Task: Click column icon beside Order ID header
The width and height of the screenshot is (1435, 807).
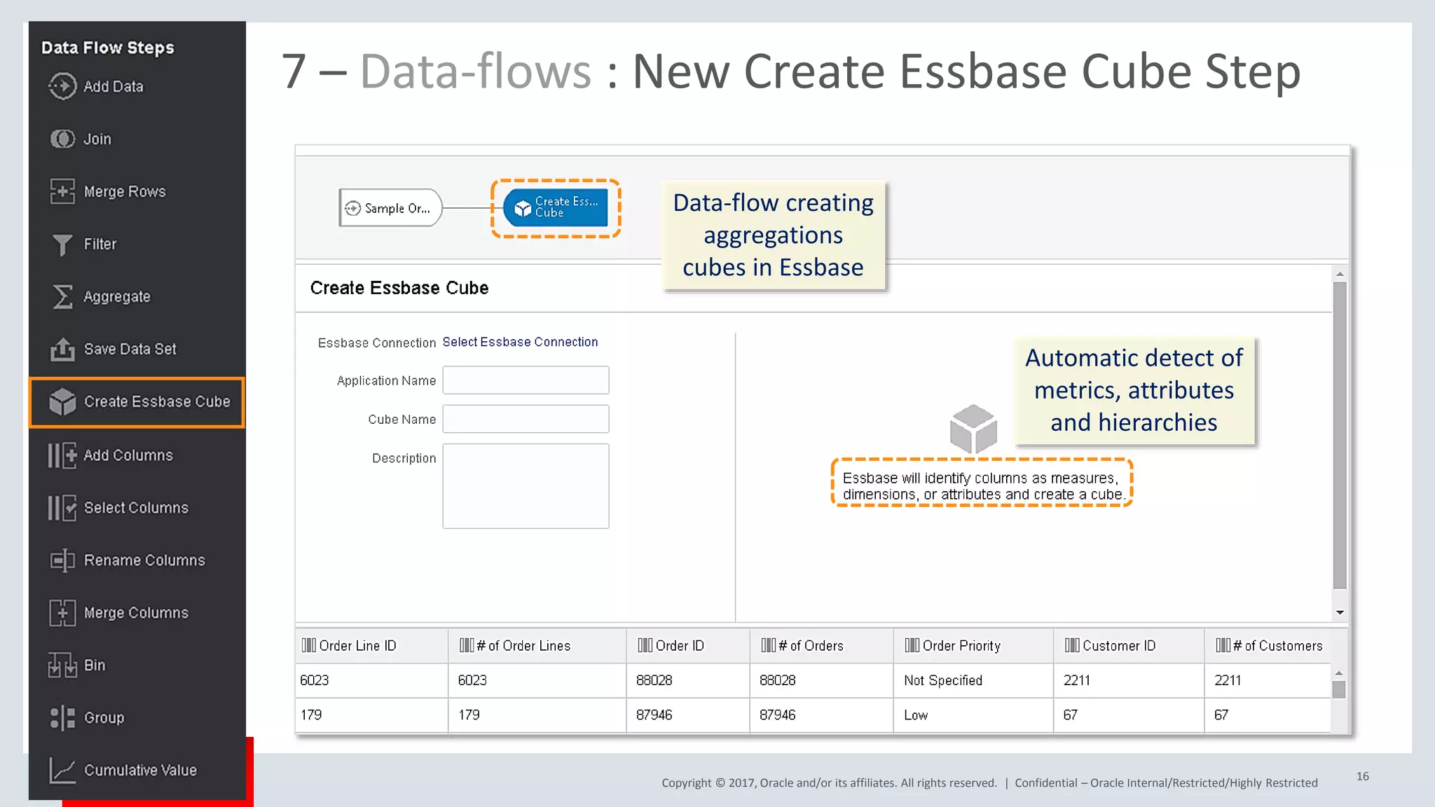Action: pos(645,645)
